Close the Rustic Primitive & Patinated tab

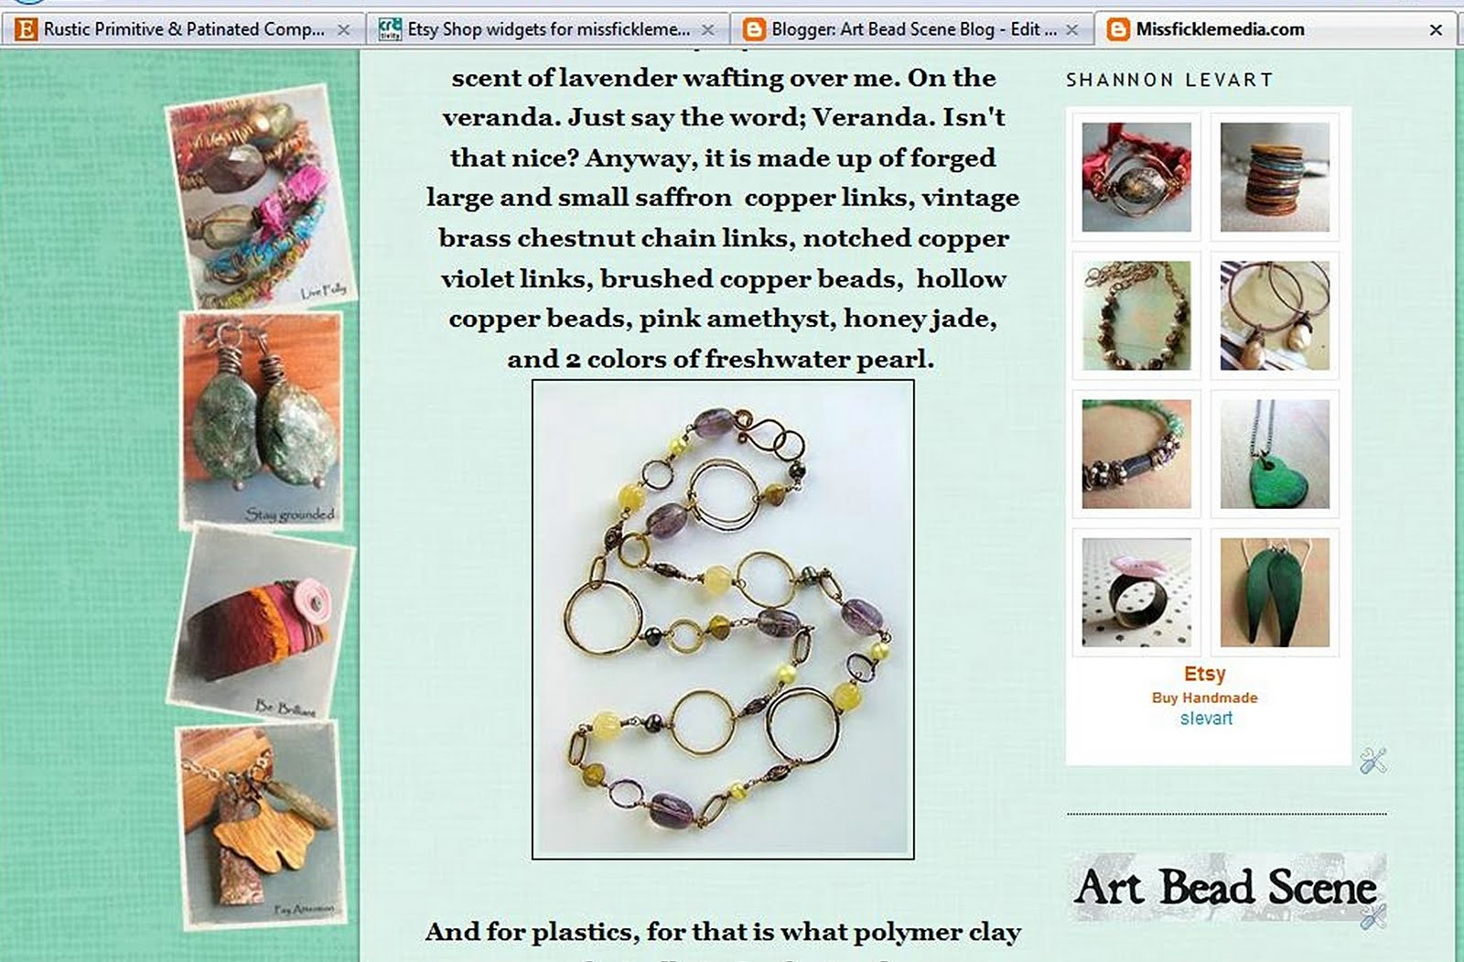(343, 30)
